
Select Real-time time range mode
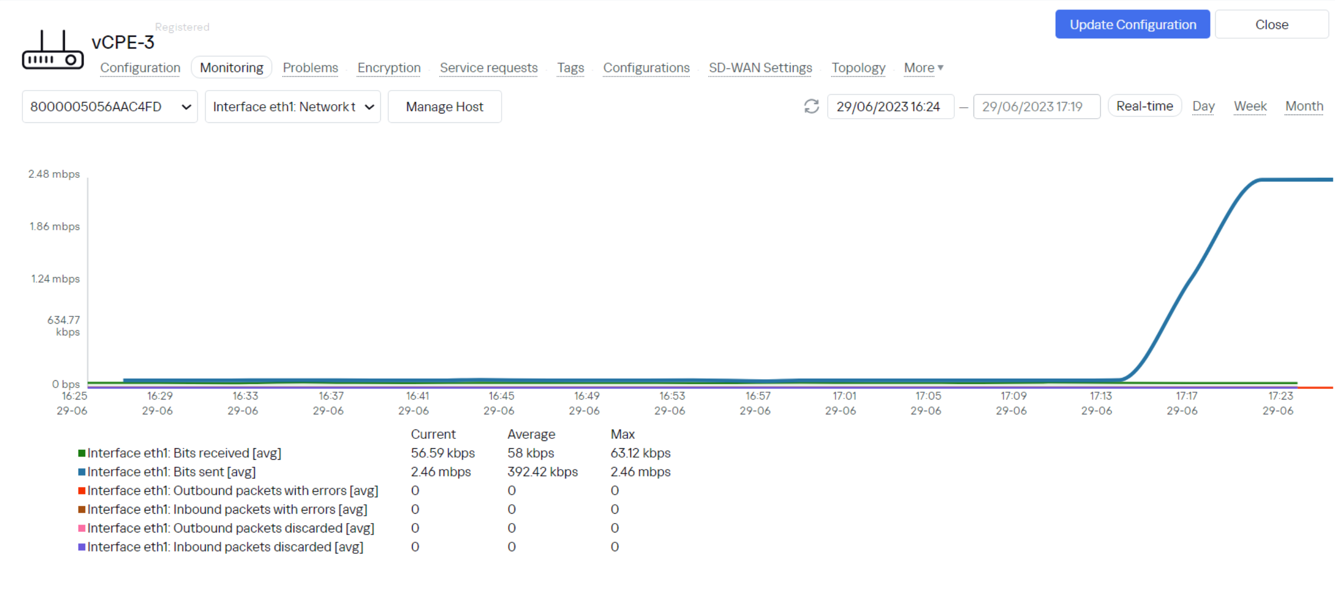(1144, 106)
